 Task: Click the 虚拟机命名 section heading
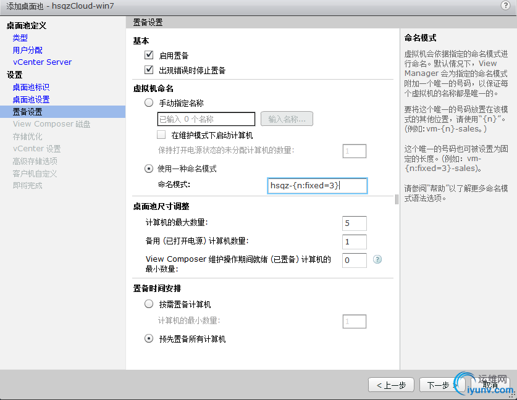(153, 88)
